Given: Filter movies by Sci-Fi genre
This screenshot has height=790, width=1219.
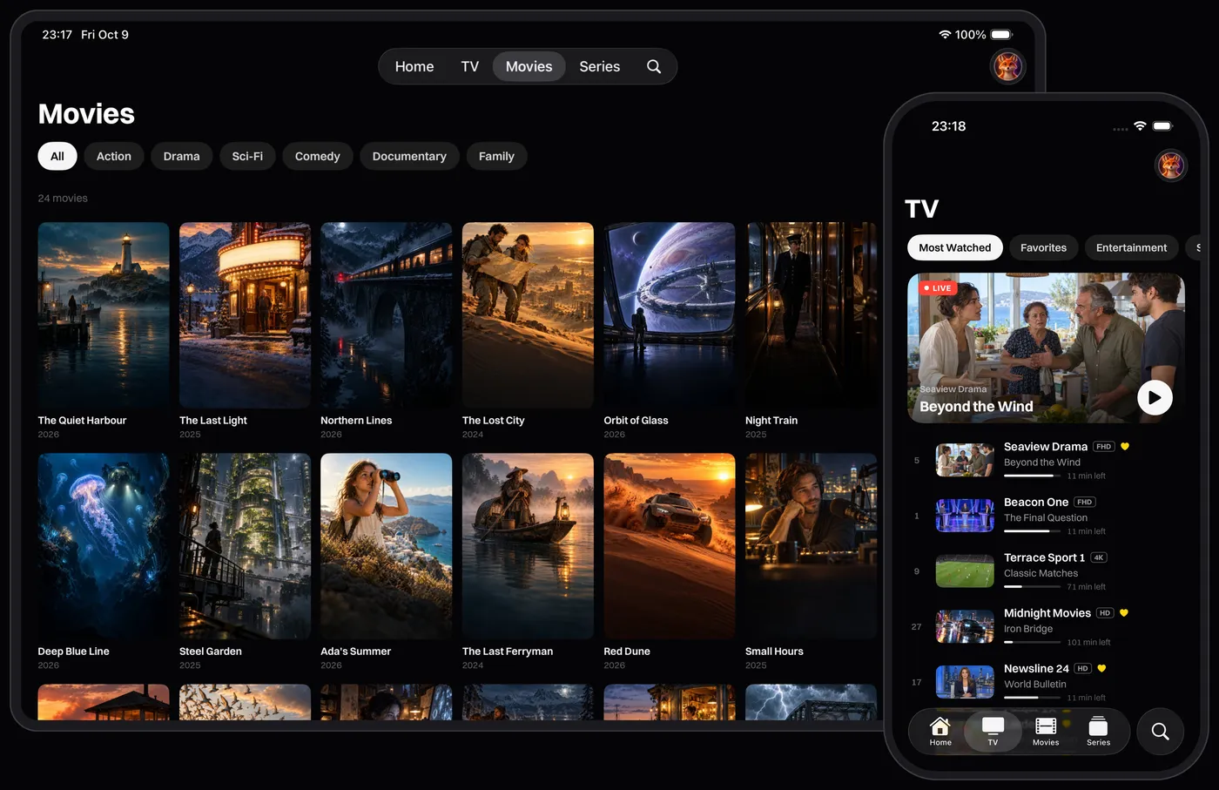Looking at the screenshot, I should pyautogui.click(x=247, y=156).
